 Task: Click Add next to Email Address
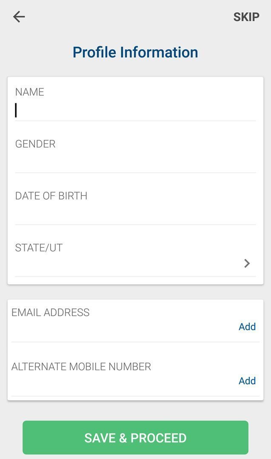click(x=247, y=327)
